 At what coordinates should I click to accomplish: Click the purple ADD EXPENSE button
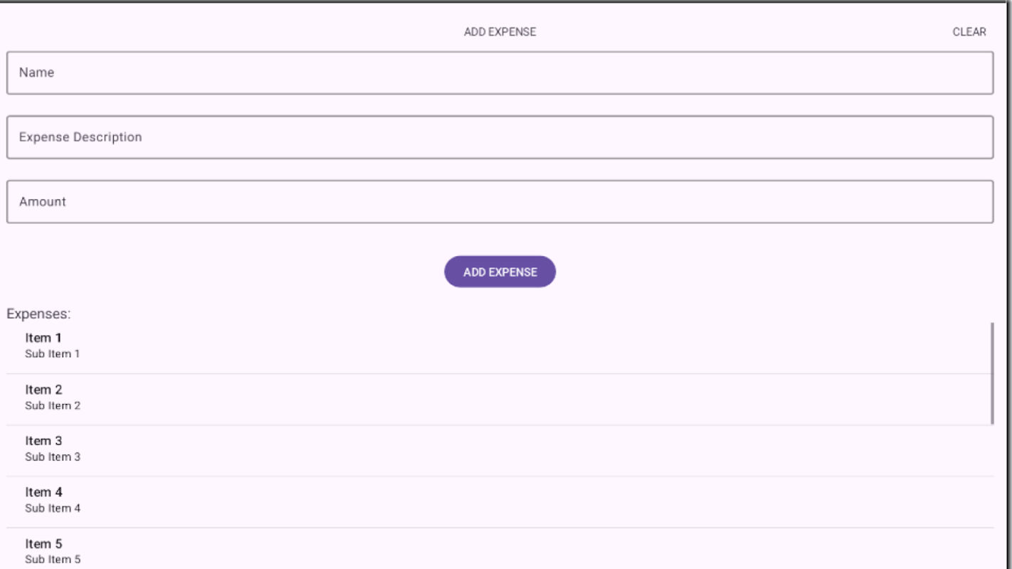500,272
